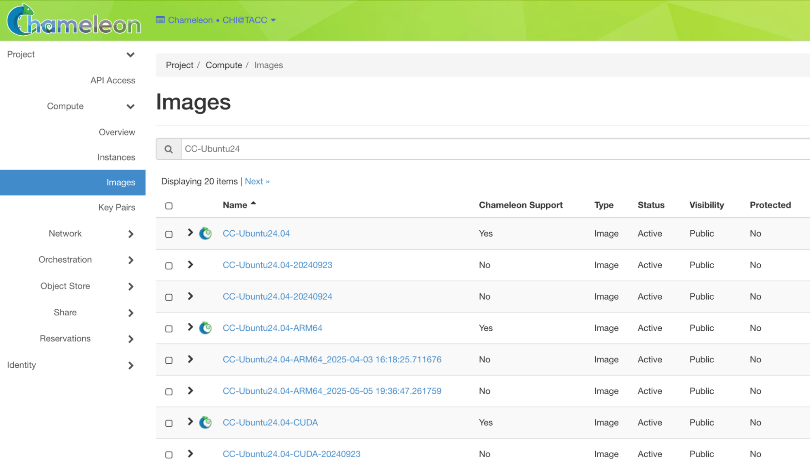
Task: Click the Chameleon badge icon beside CC-Ubuntu24.04-CUDA
Action: coord(205,422)
